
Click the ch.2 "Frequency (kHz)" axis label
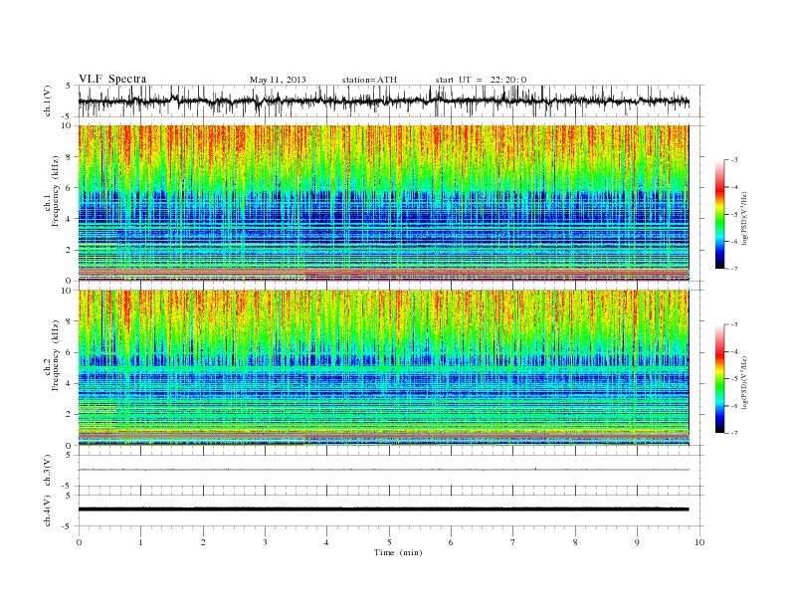click(x=55, y=355)
